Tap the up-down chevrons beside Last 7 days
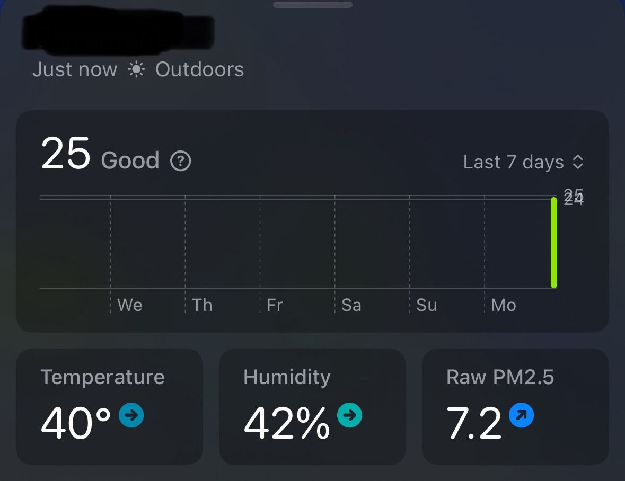625x481 pixels. [x=578, y=162]
